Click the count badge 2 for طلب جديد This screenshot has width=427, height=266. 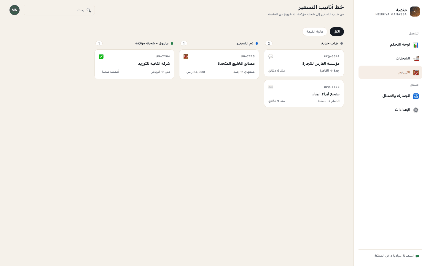pyautogui.click(x=269, y=43)
